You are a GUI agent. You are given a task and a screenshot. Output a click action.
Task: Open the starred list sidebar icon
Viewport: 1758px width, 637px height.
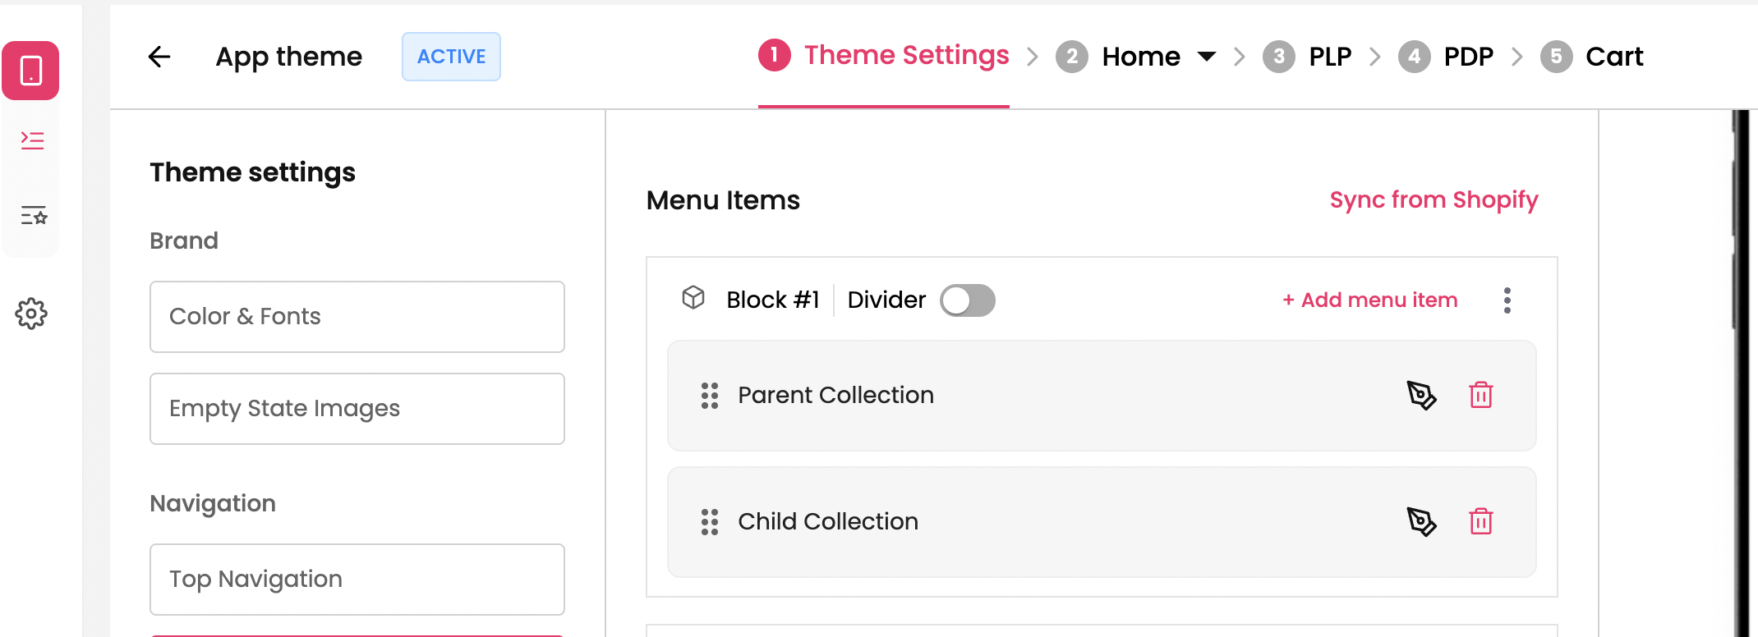click(33, 216)
